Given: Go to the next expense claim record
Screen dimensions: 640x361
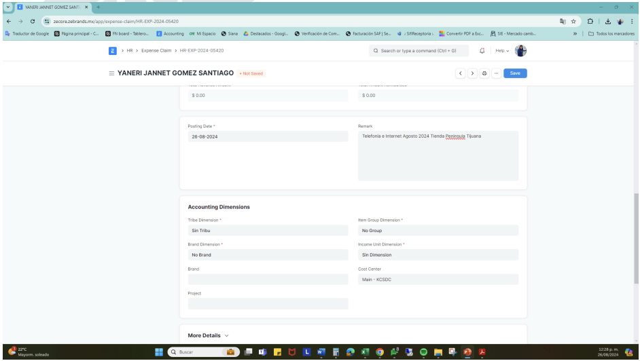Looking at the screenshot, I should 472,73.
